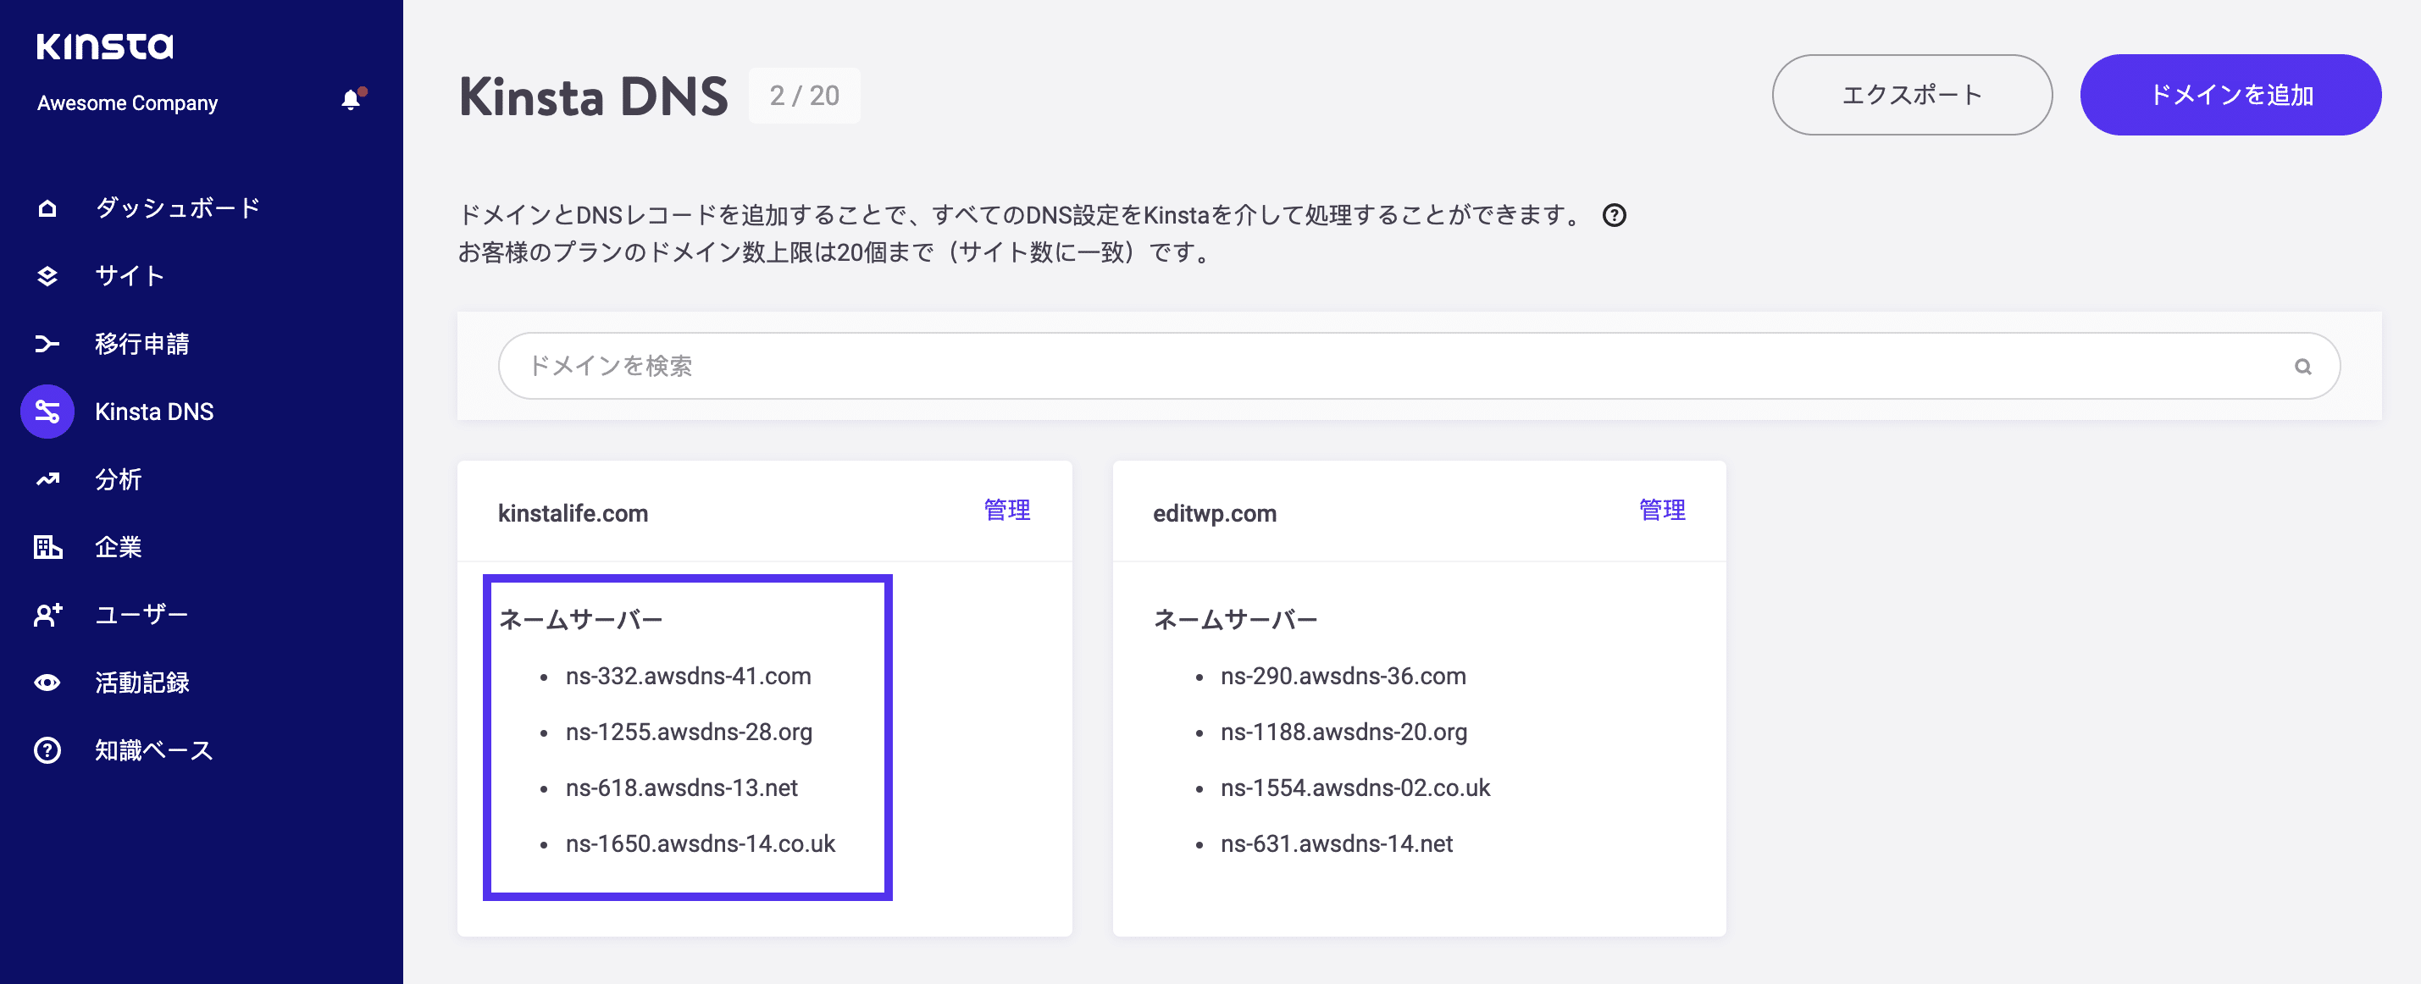Click nameserver ns-290.awsdns-36.com
The width and height of the screenshot is (2421, 984).
click(x=1343, y=676)
